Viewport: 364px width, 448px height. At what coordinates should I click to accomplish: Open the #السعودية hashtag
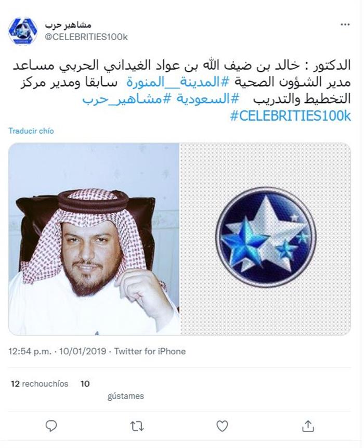click(205, 99)
